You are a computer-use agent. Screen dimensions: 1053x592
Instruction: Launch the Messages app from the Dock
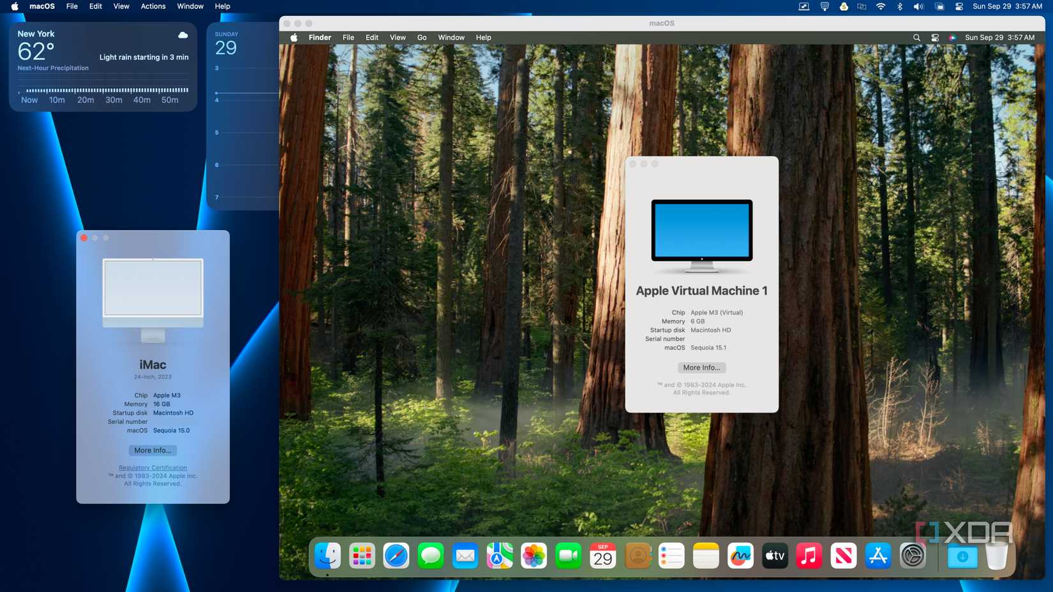coord(431,556)
